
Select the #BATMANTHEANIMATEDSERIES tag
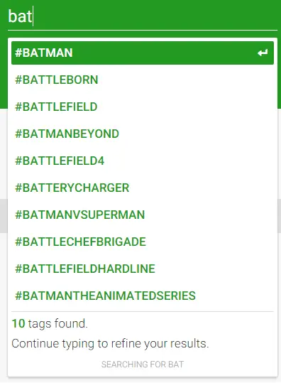click(143, 296)
